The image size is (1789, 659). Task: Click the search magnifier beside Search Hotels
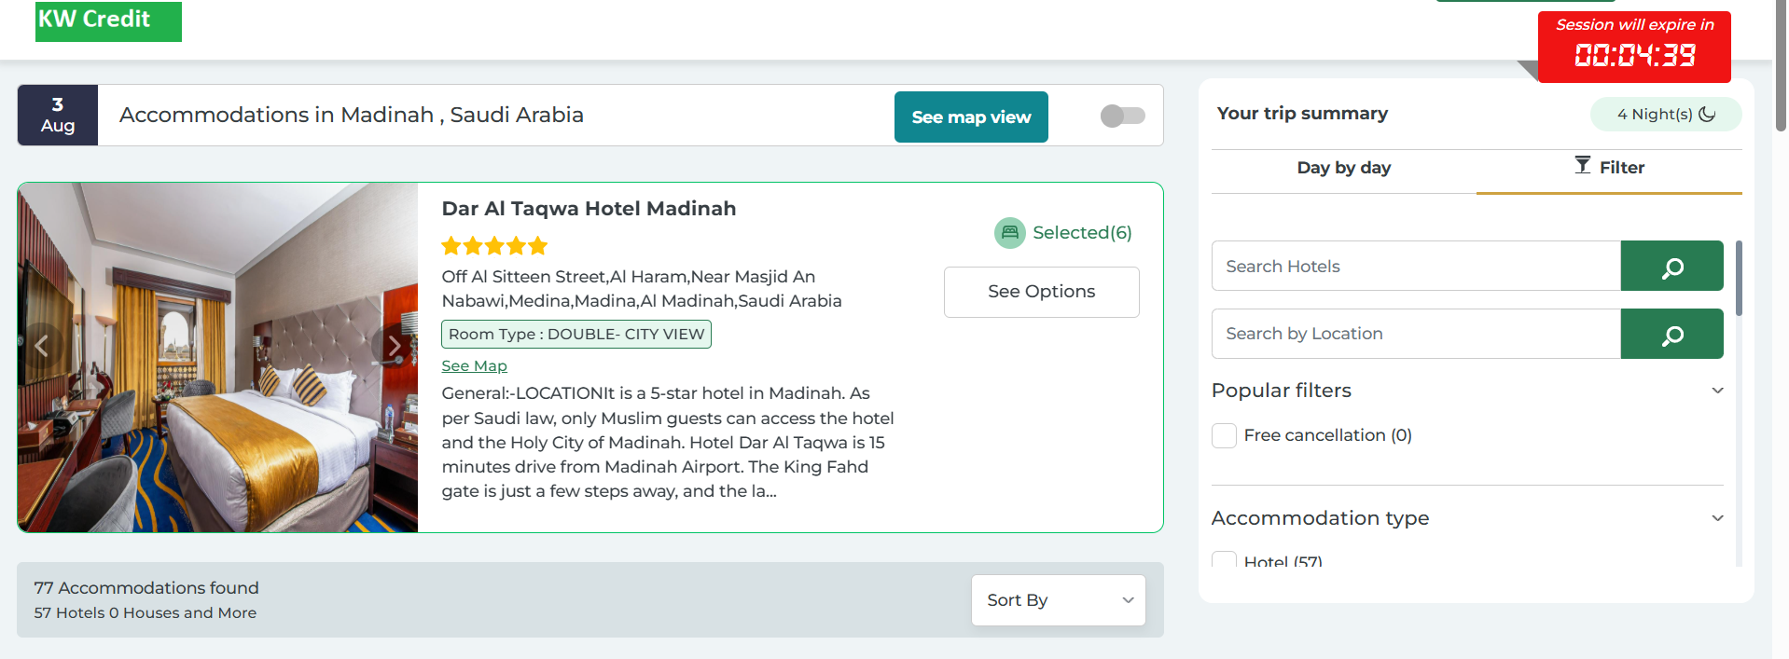(1671, 267)
